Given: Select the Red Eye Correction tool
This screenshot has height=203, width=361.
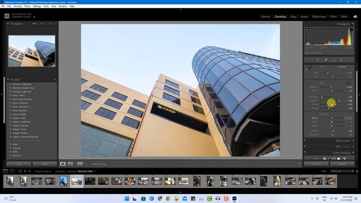Looking at the screenshot, I should point(334,60).
